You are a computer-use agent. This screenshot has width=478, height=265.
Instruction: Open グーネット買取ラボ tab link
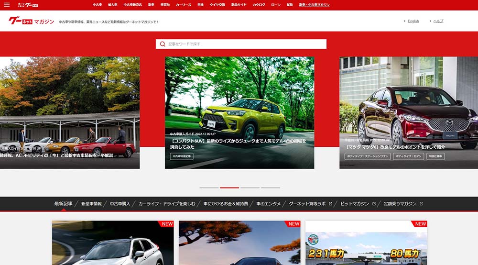(x=307, y=204)
